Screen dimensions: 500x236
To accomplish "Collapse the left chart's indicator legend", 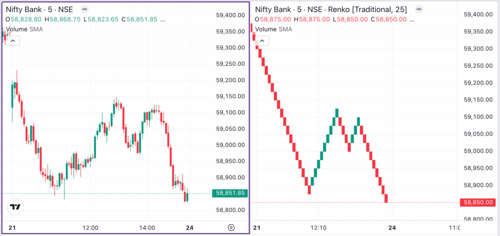I will point(13,40).
